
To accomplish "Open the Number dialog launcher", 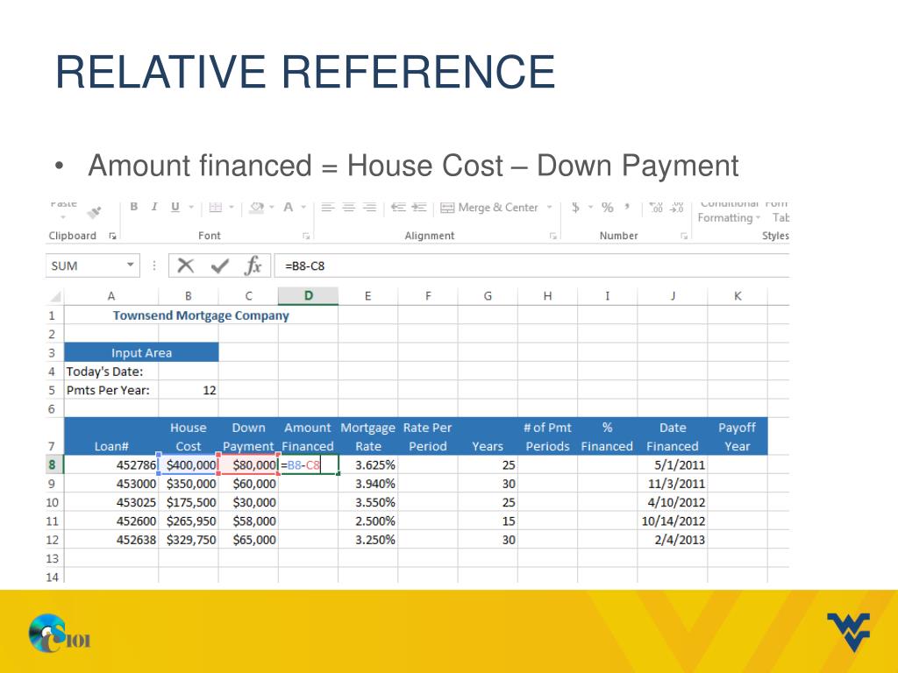I will 684,236.
